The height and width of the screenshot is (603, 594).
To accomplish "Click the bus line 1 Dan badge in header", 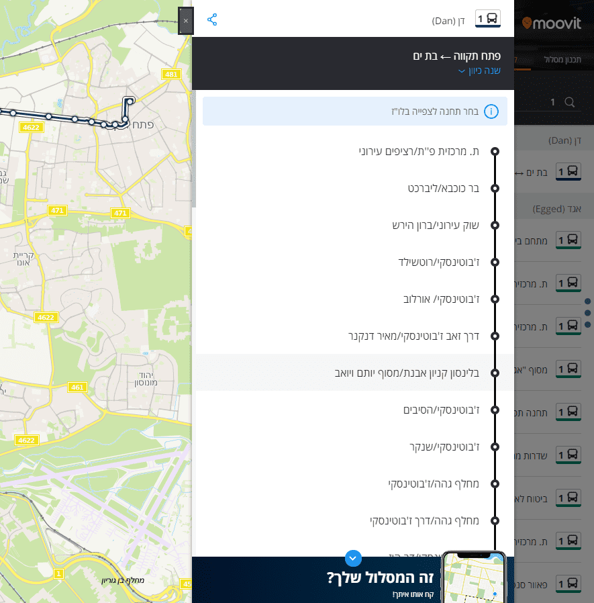I will click(x=487, y=19).
